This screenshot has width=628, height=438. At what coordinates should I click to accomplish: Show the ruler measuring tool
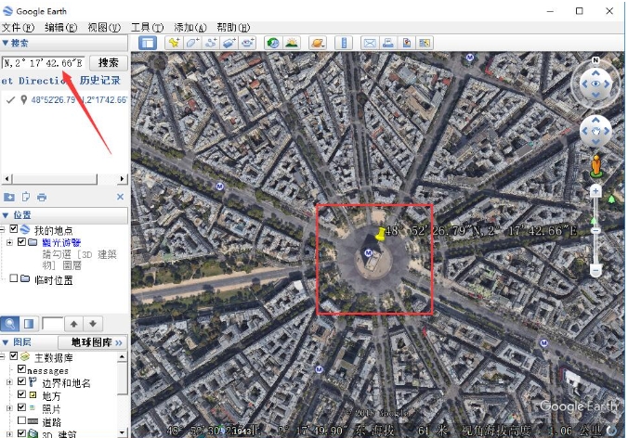point(344,43)
